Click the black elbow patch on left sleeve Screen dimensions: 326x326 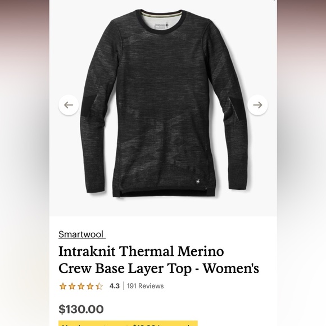pos(88,106)
